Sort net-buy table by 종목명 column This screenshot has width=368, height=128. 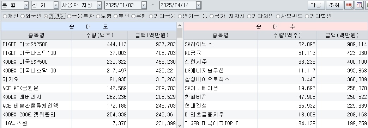[221, 35]
